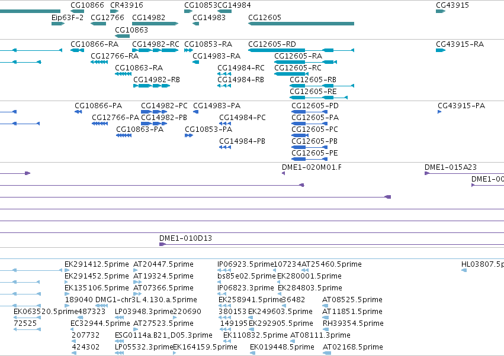Select protein label CG12605-PE
This screenshot has height=356, width=504.
point(314,153)
